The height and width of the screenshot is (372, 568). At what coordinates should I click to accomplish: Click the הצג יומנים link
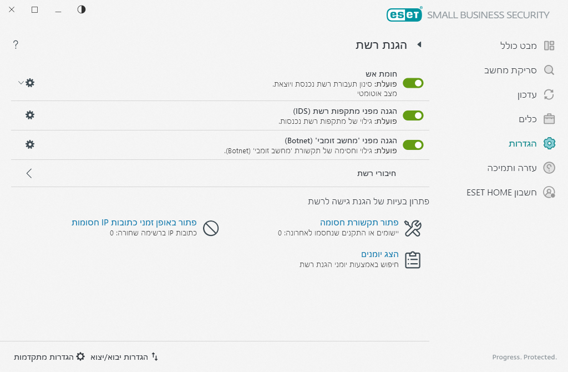click(380, 254)
